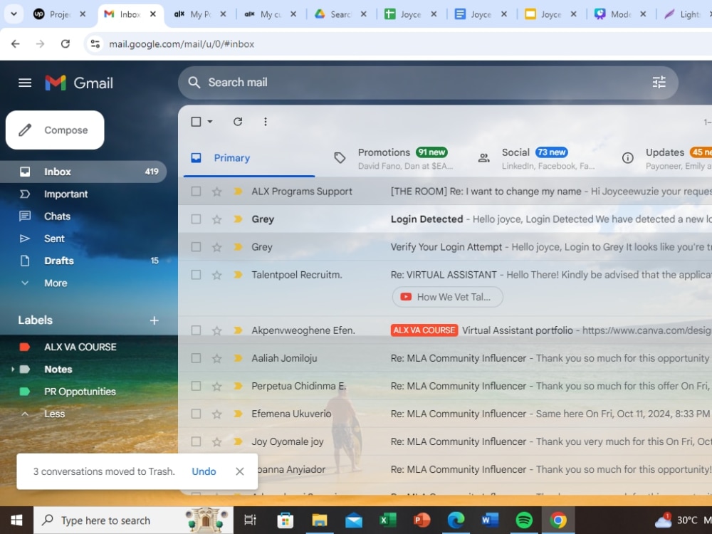This screenshot has height=534, width=712.
Task: Open Word from the taskbar
Action: click(490, 520)
